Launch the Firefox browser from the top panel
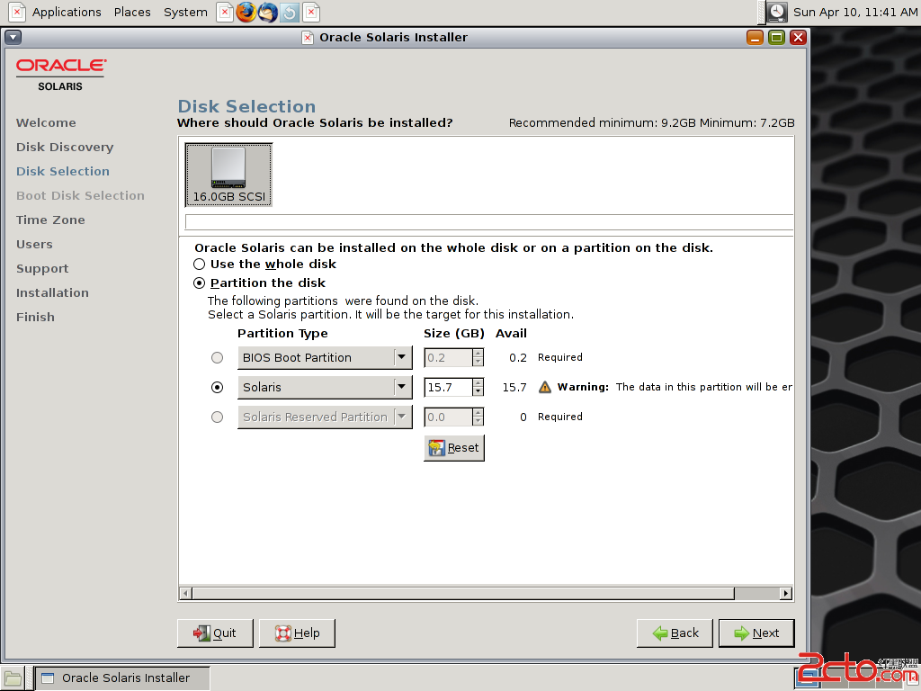 tap(246, 12)
